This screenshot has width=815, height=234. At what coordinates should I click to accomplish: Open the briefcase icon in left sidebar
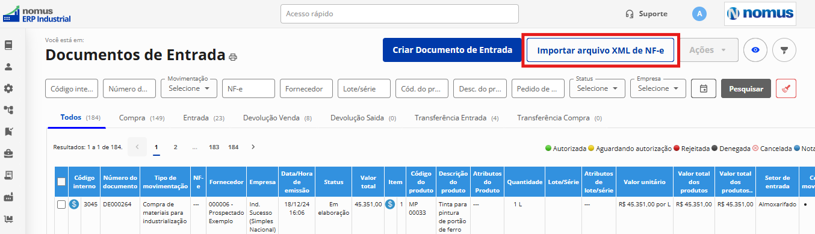[8, 153]
